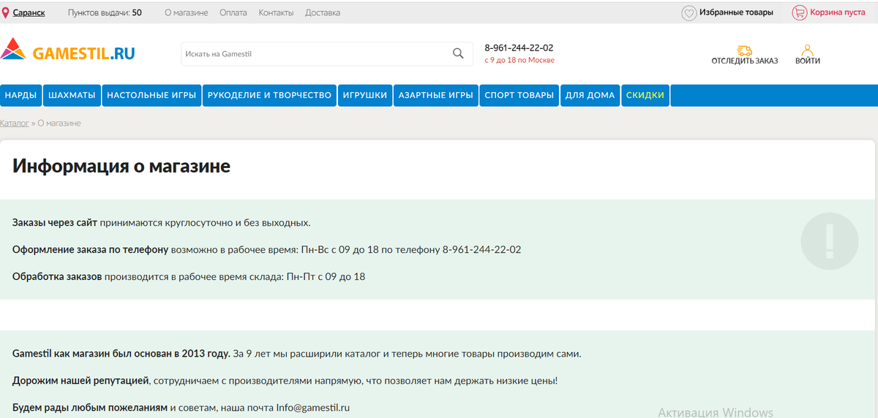
Task: Click the text Дорожим нашей репутацией
Action: click(x=81, y=381)
